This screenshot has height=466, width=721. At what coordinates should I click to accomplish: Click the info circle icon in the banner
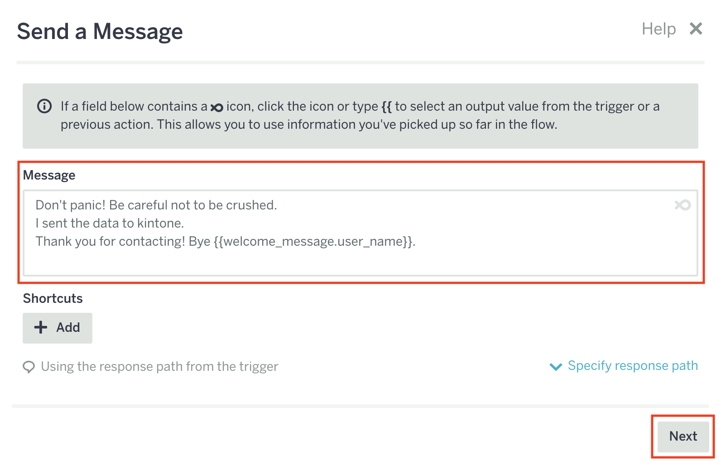pyautogui.click(x=44, y=106)
